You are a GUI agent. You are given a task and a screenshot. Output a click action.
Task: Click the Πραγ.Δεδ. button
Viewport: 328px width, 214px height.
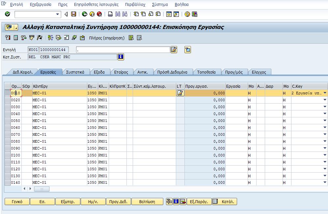[x=119, y=202]
